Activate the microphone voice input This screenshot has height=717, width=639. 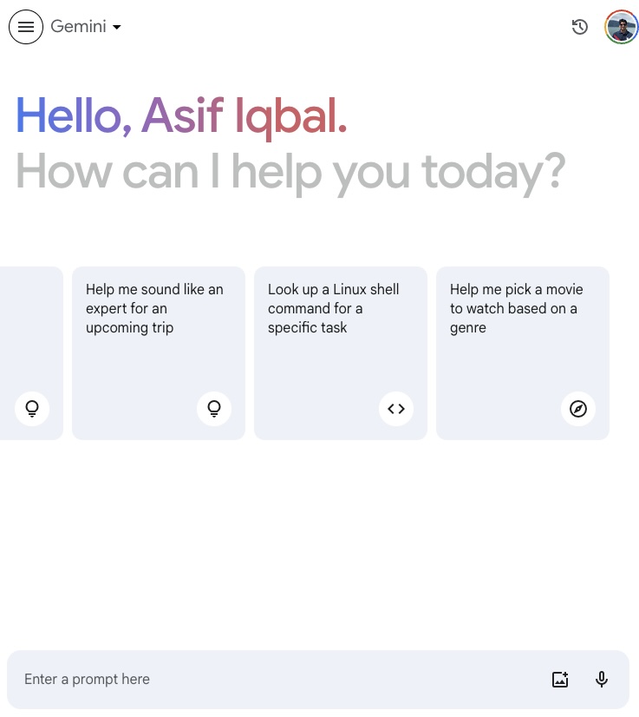[x=602, y=680]
